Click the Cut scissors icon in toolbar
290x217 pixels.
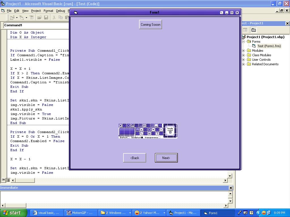[x=54, y=18]
